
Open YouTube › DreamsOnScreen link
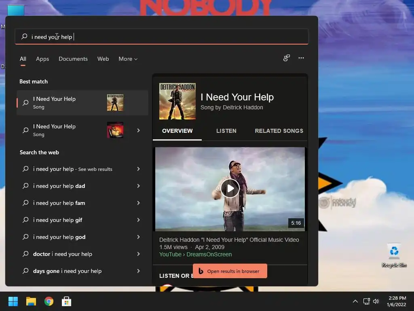click(x=195, y=254)
